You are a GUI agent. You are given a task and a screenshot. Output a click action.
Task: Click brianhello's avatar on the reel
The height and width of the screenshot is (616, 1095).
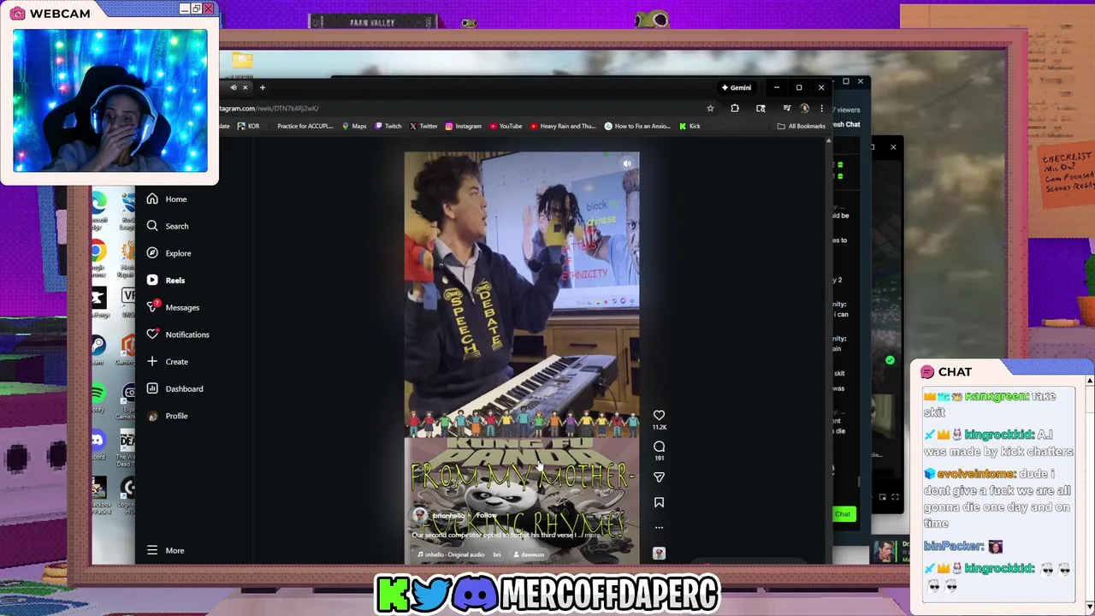click(x=419, y=515)
